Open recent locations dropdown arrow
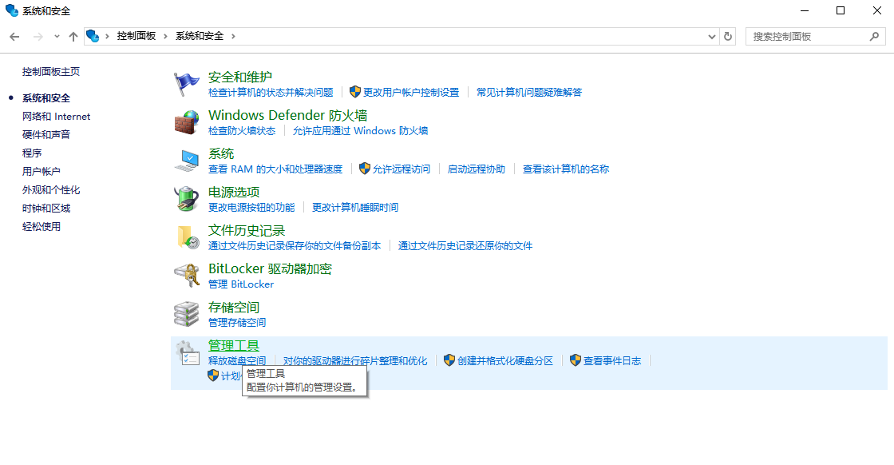This screenshot has width=894, height=465. (57, 37)
